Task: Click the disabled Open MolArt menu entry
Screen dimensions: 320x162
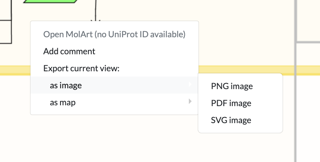Action: [114, 34]
